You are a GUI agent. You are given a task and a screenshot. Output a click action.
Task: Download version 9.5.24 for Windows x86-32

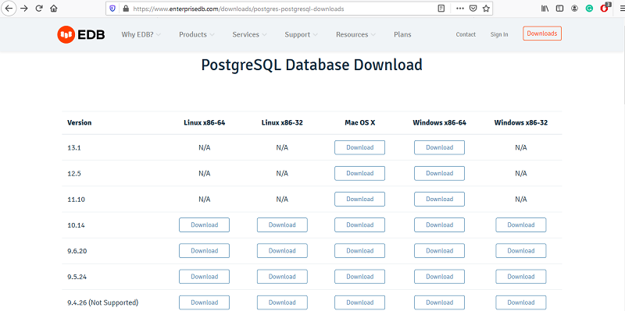point(521,277)
